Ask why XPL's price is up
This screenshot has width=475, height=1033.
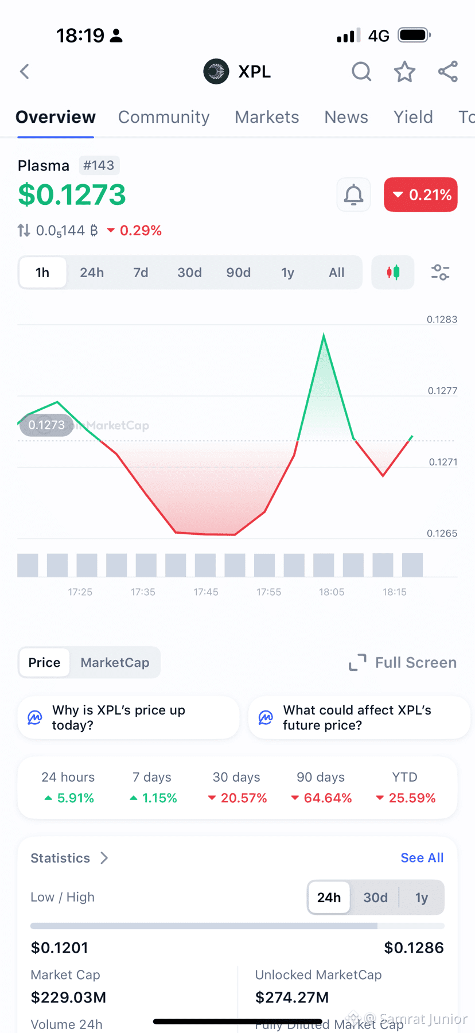click(x=129, y=717)
